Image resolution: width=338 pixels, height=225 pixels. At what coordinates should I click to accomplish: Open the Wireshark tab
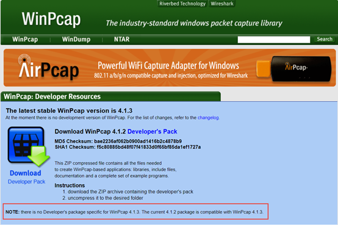coord(222,4)
